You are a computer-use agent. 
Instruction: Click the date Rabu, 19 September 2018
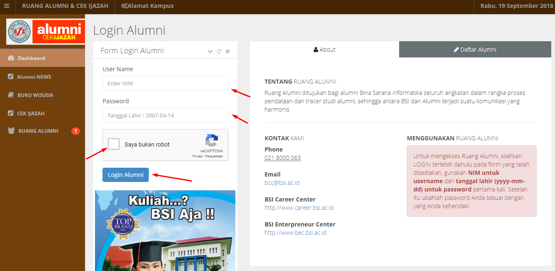click(x=517, y=6)
